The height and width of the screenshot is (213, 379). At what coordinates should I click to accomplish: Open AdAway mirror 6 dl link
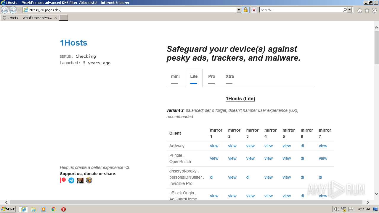[302, 146]
